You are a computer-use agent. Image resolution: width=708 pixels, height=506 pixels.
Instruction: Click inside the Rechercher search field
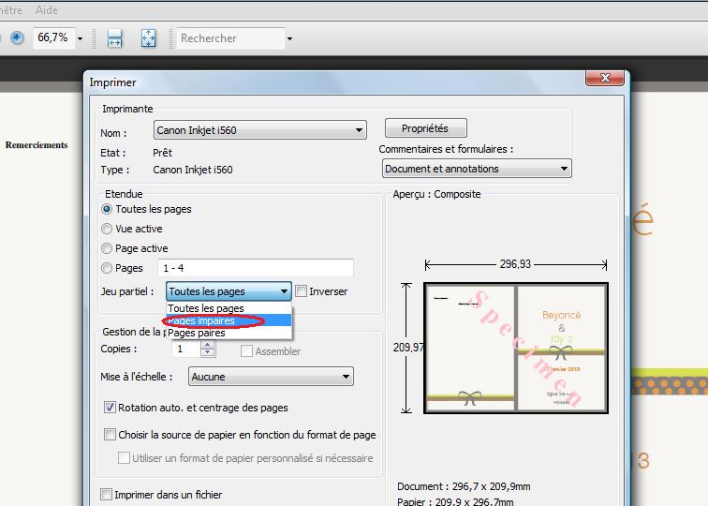229,38
